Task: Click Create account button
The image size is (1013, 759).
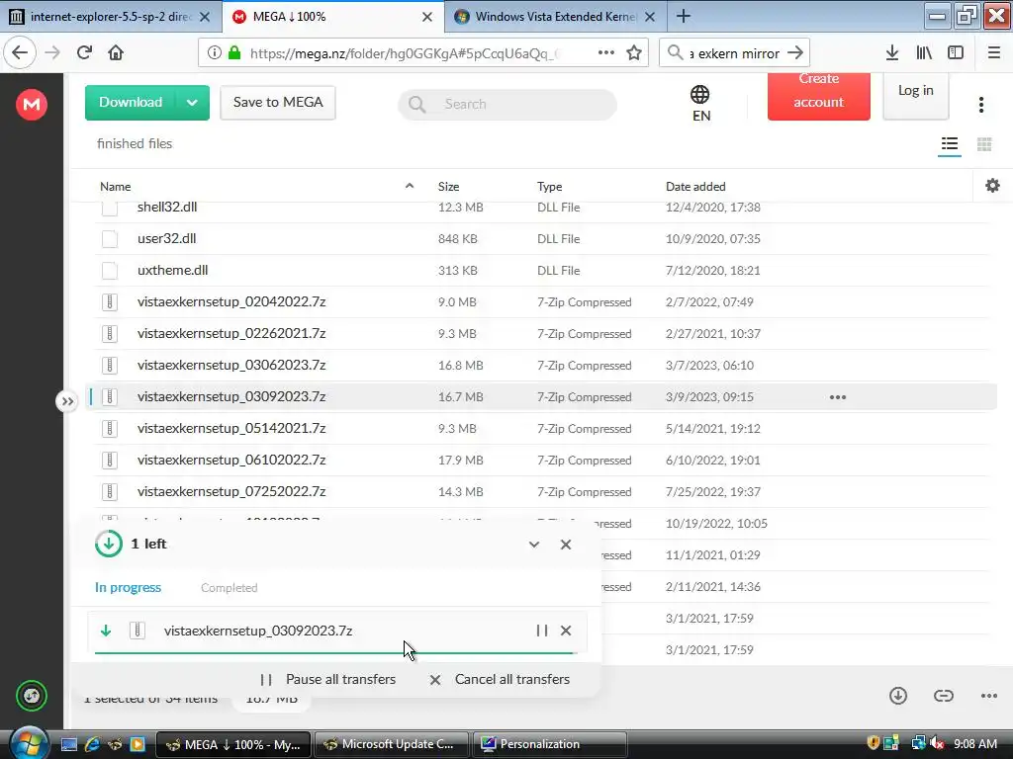Action: [818, 96]
